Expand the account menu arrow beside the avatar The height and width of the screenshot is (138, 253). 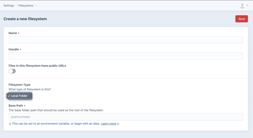point(247,6)
